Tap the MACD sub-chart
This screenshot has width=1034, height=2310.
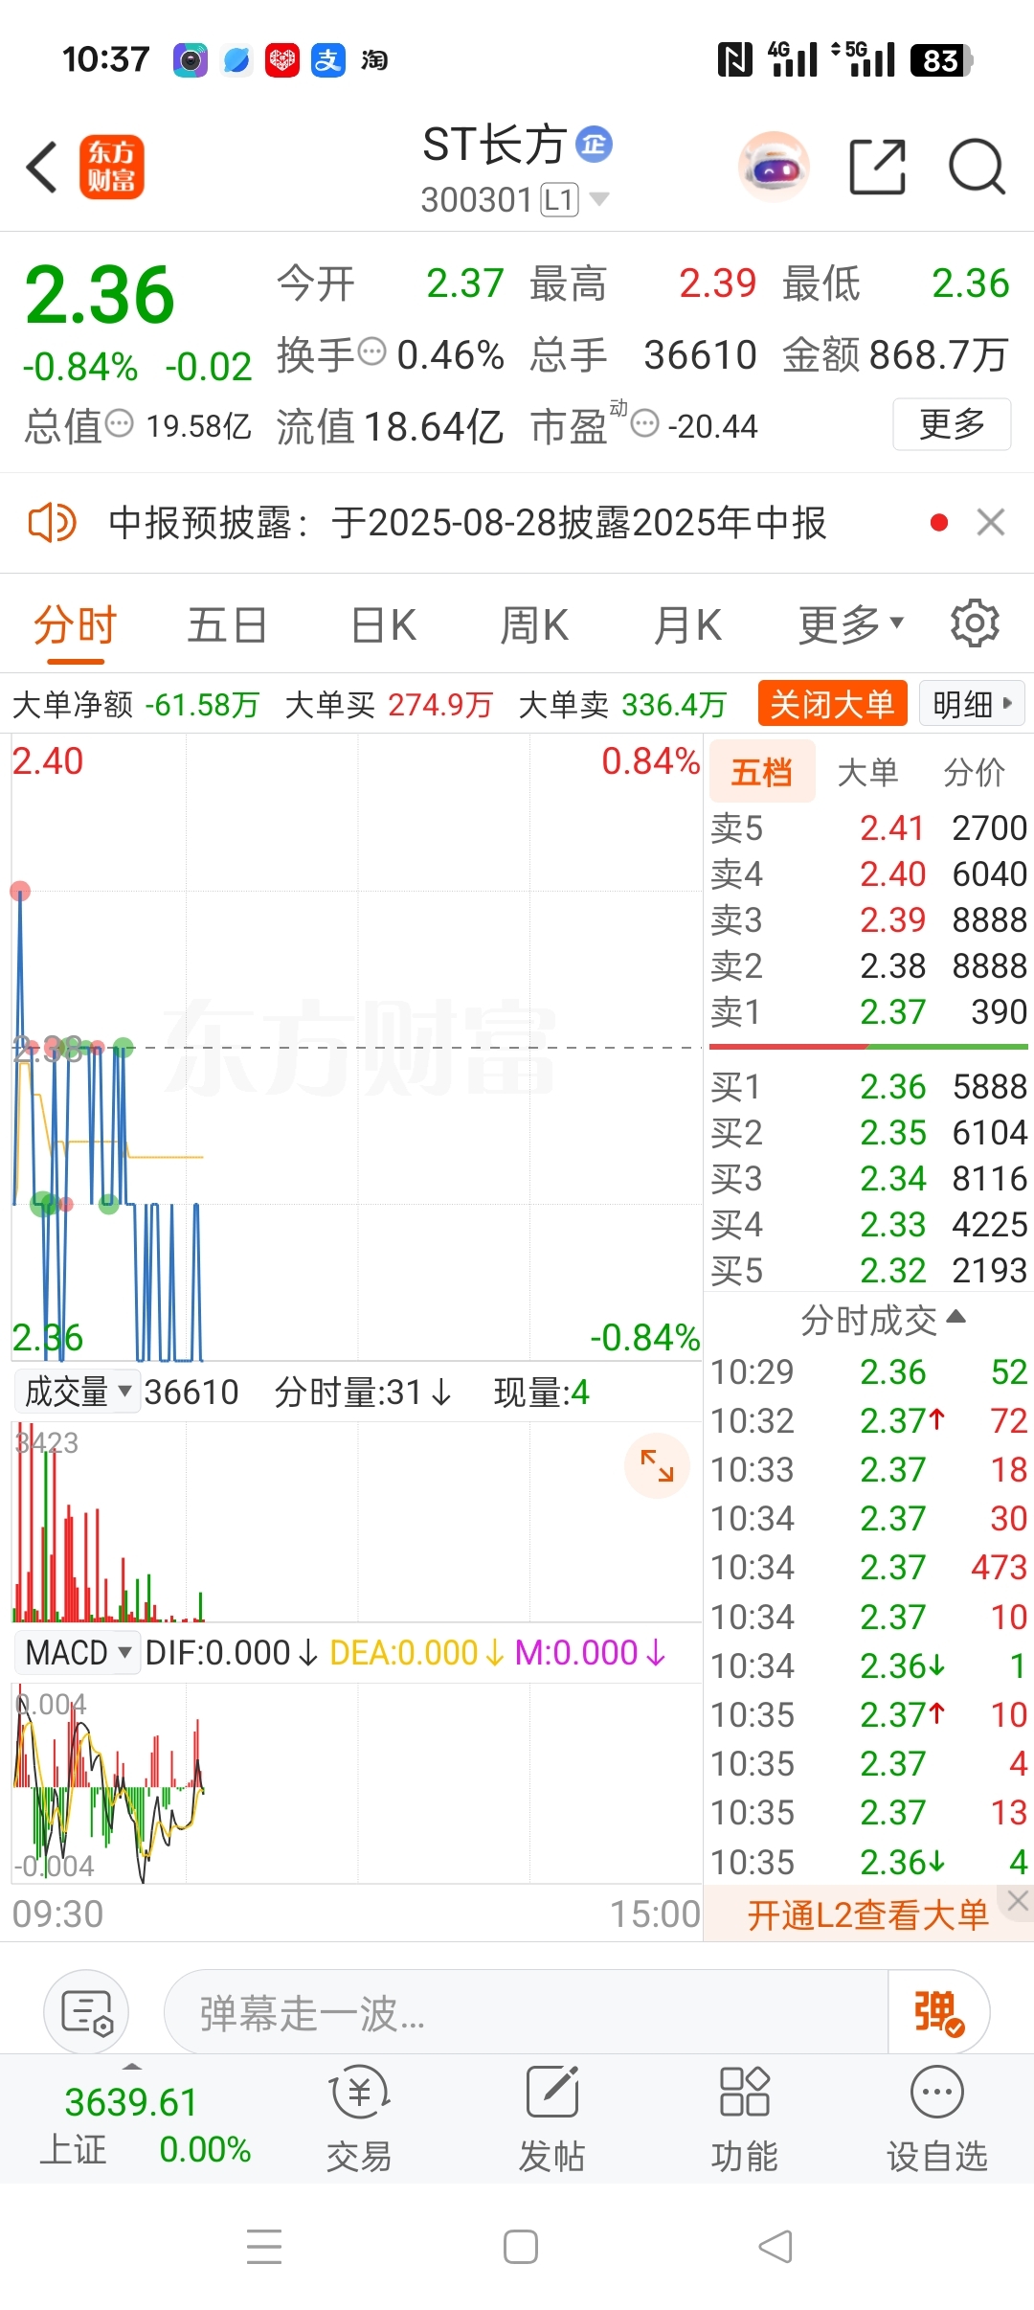pyautogui.click(x=356, y=1782)
